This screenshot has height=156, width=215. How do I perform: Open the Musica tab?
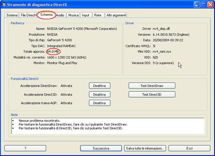pos(74,15)
